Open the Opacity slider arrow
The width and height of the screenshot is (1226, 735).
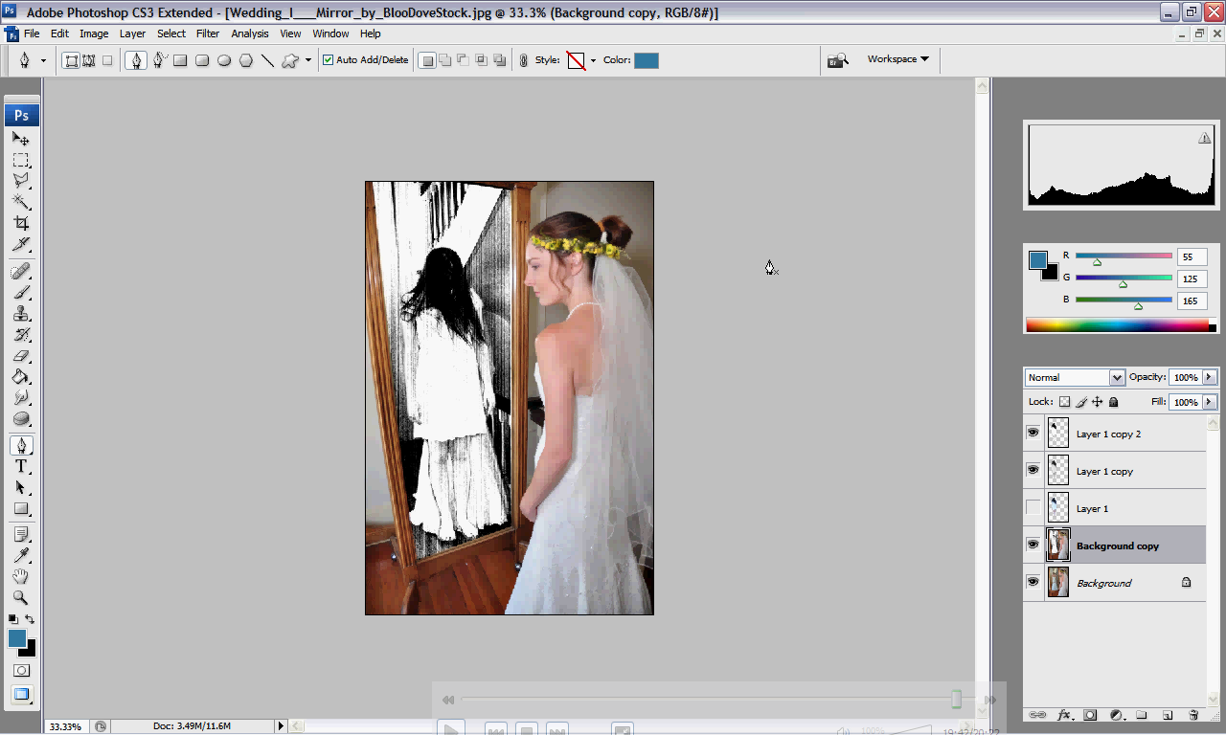point(1210,377)
